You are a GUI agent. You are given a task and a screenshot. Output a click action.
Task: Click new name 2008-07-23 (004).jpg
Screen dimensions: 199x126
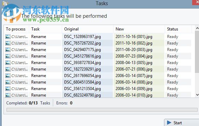pos(134,56)
